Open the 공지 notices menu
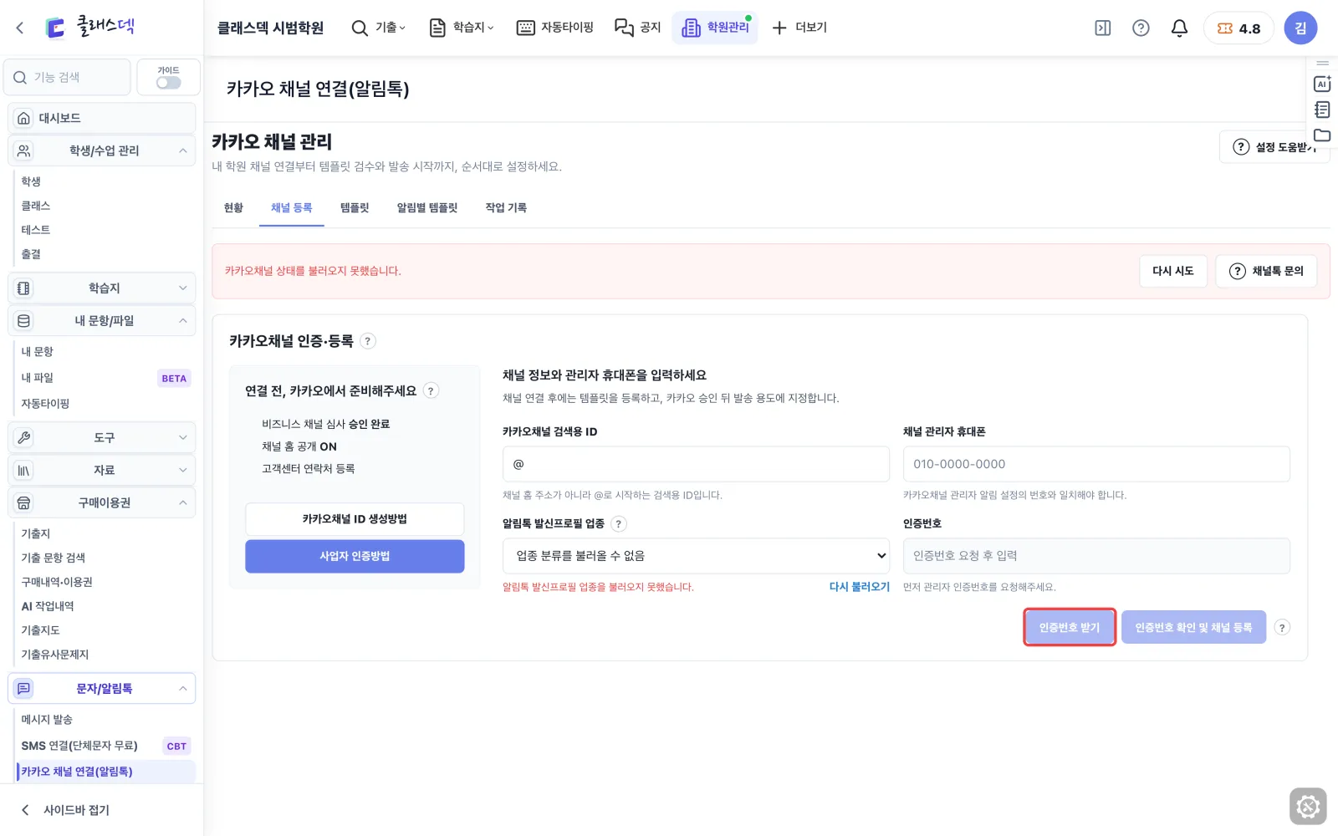The image size is (1338, 836). [638, 28]
